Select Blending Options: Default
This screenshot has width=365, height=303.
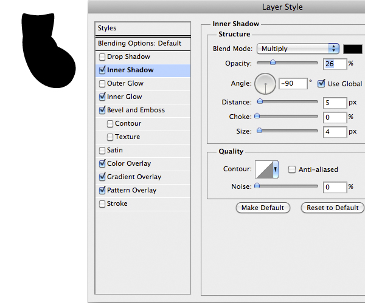[x=140, y=44]
